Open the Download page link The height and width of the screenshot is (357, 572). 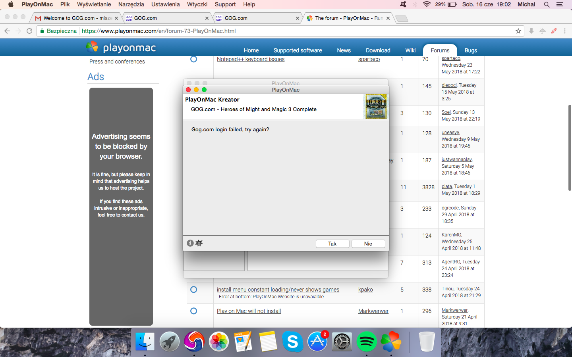tap(378, 50)
